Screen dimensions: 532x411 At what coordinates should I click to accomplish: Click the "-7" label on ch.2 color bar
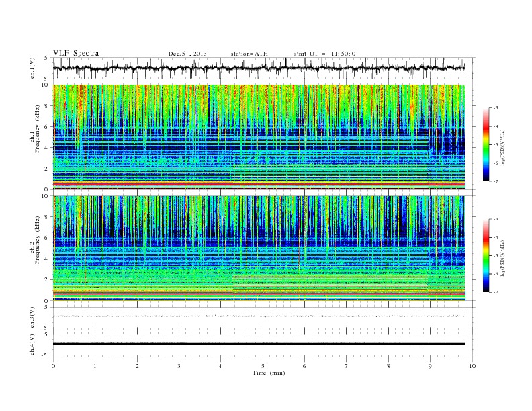click(495, 292)
